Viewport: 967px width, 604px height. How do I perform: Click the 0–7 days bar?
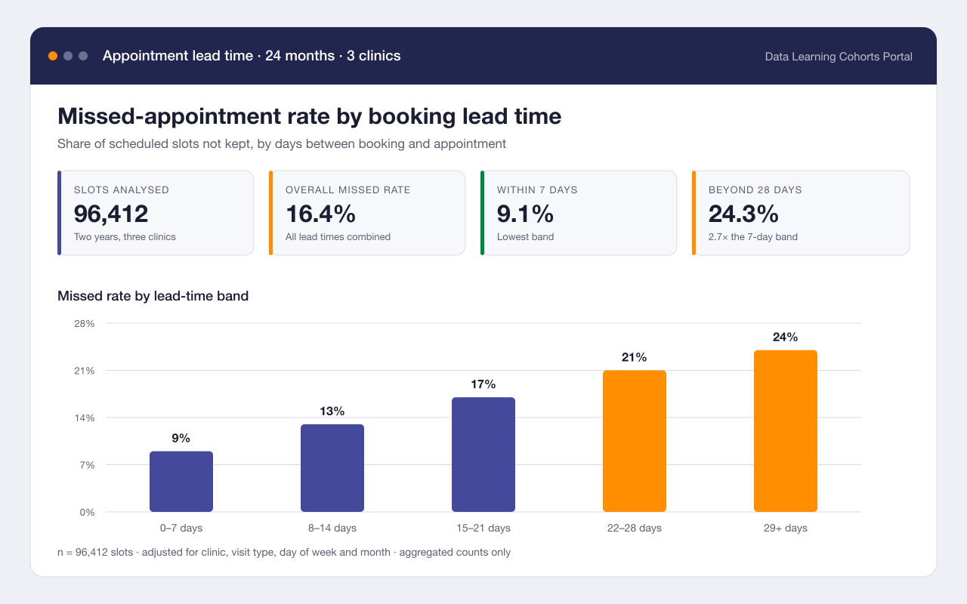[x=181, y=482]
